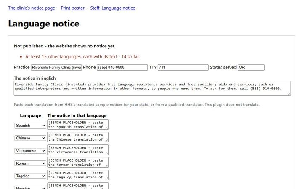Open the Tagalog language dropdown

tap(30, 176)
